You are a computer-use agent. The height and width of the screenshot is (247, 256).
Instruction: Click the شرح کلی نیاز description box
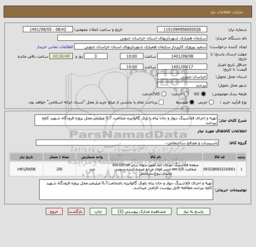coord(126,120)
